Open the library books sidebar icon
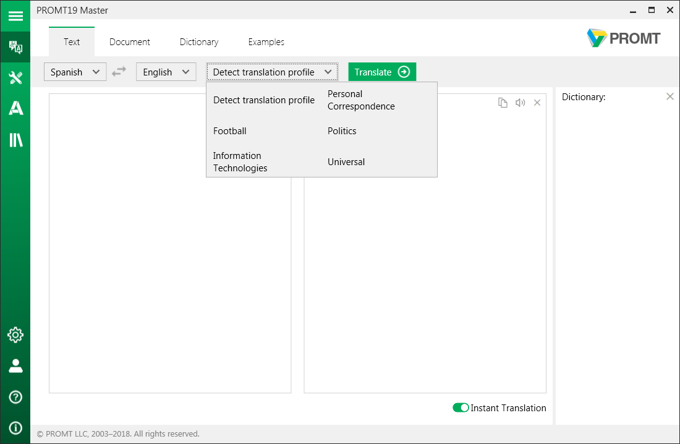This screenshot has height=444, width=680. 15,140
